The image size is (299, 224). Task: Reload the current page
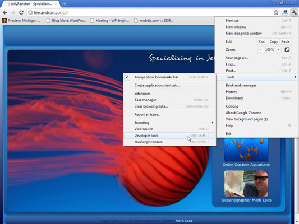[21, 12]
